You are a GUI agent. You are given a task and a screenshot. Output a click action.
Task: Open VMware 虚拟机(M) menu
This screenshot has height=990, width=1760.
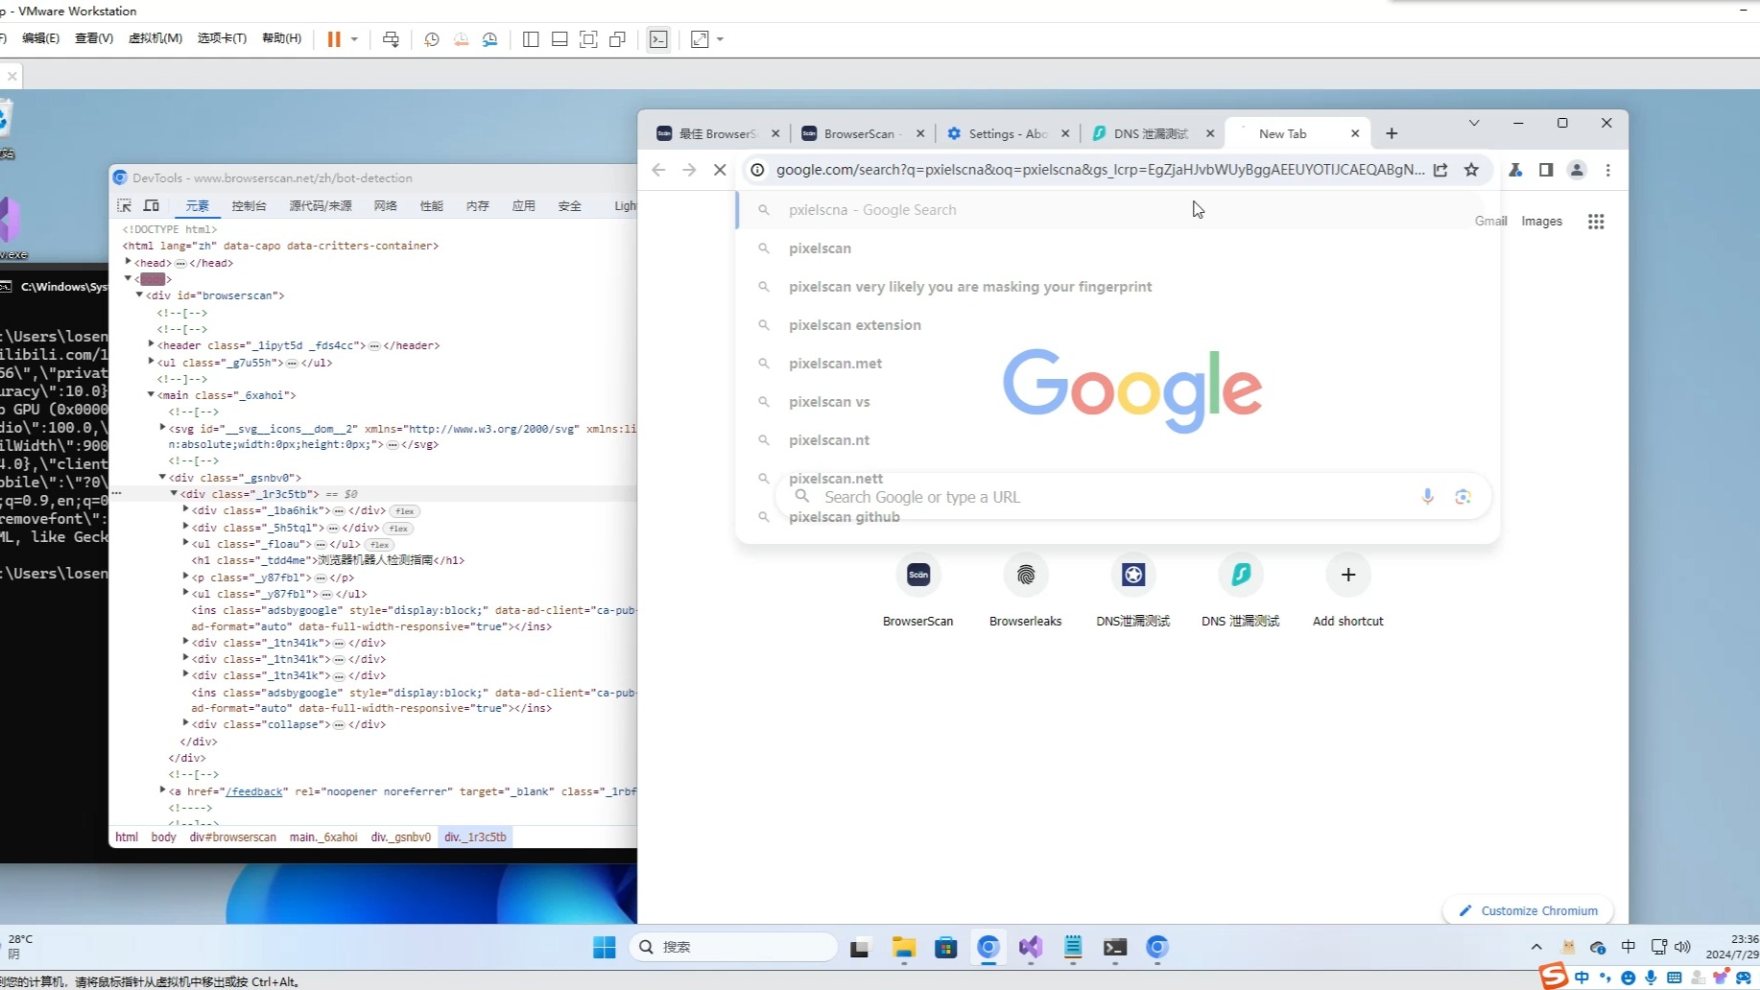pos(155,38)
